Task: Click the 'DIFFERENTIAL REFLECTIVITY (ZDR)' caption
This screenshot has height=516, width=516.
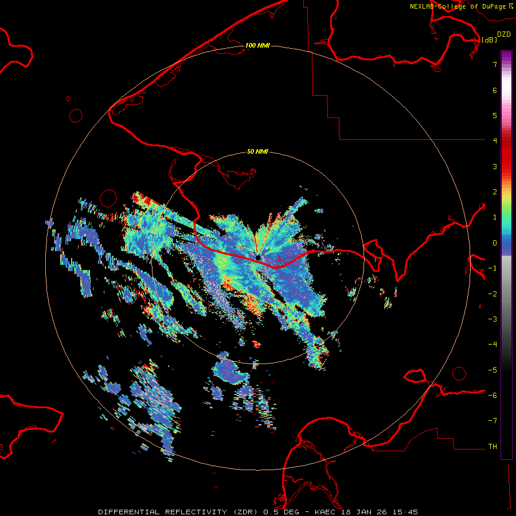Action: point(179,512)
